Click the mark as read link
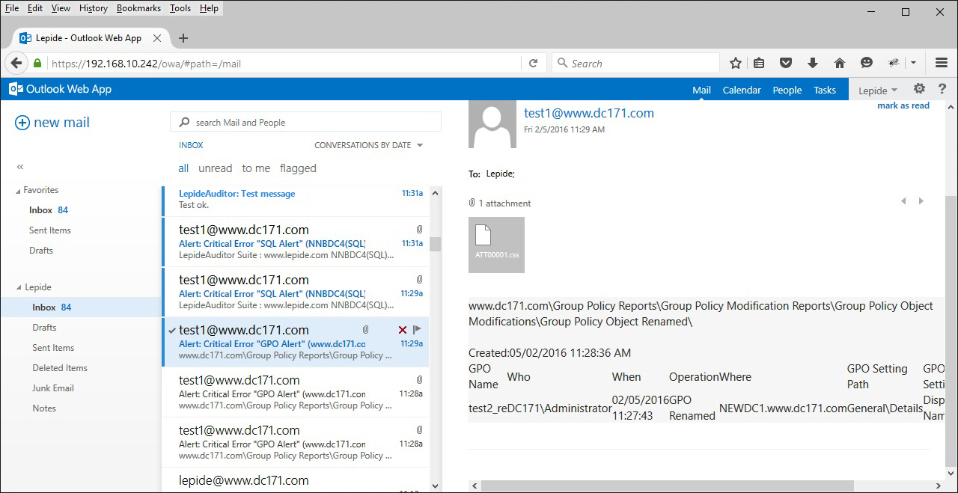This screenshot has width=958, height=493. (903, 105)
